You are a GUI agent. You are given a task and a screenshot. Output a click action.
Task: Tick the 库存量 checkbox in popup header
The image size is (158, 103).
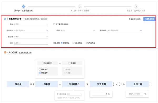coord(70,63)
